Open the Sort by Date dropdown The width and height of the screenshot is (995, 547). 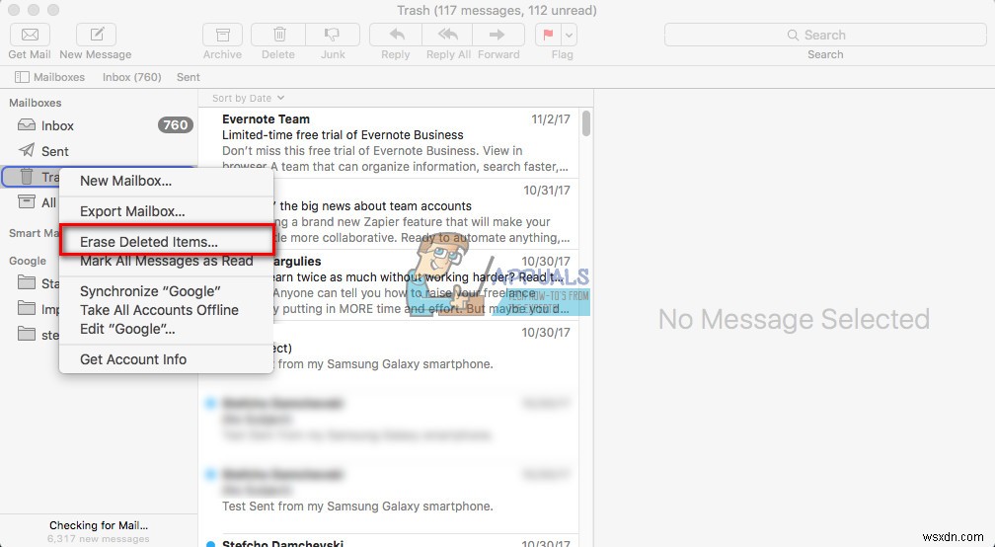(x=248, y=98)
